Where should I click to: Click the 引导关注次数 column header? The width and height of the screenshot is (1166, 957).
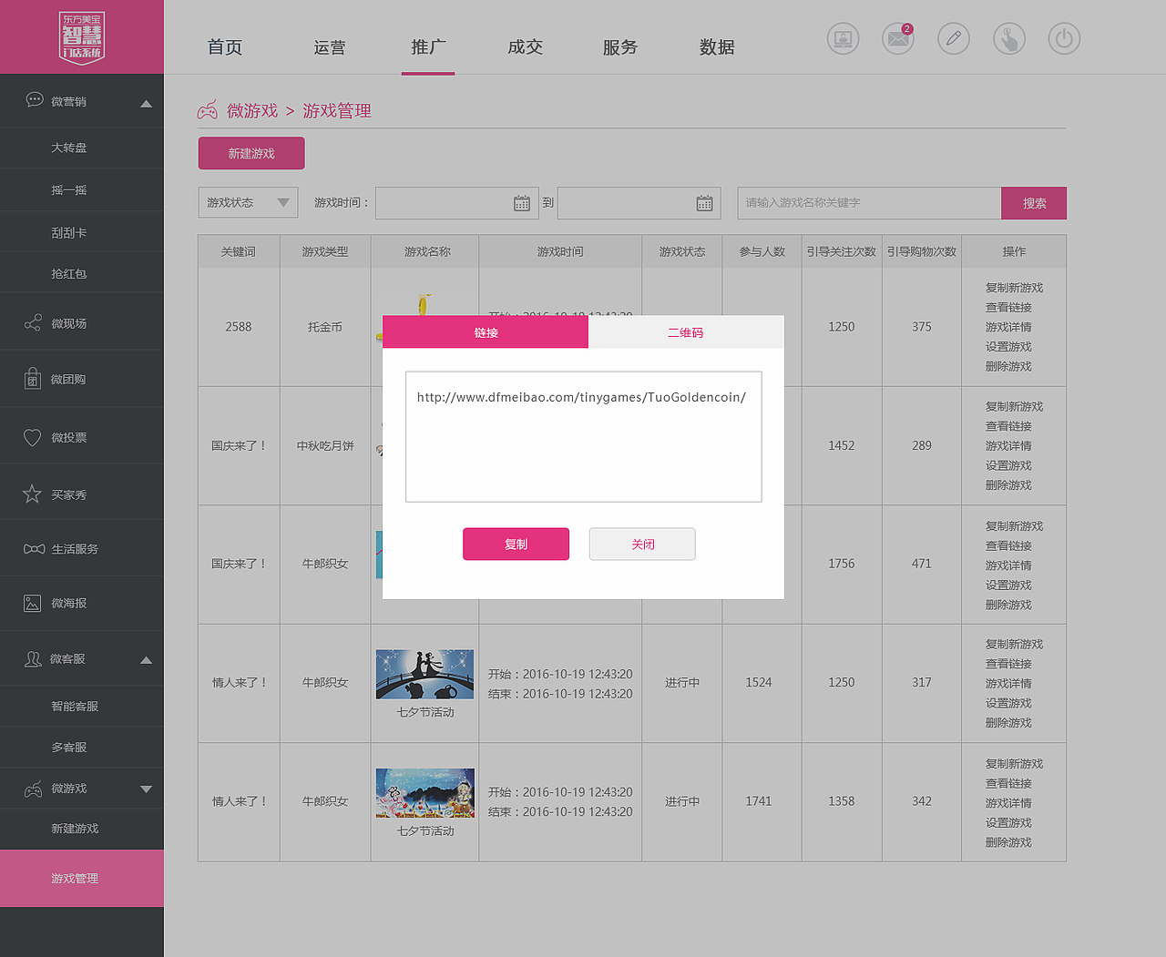coord(842,251)
